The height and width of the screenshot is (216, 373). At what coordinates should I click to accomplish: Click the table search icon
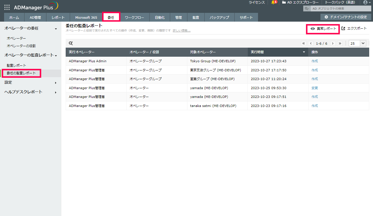click(71, 43)
